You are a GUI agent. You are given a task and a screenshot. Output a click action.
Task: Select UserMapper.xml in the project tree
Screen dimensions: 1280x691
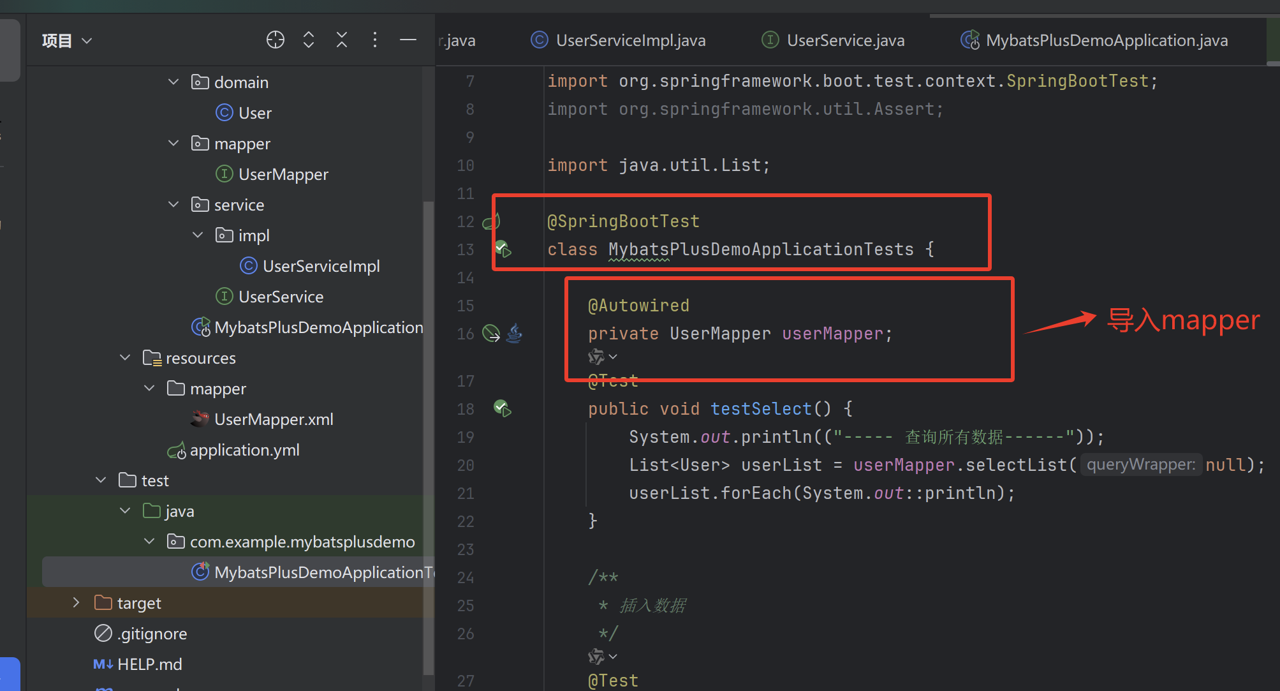click(274, 419)
